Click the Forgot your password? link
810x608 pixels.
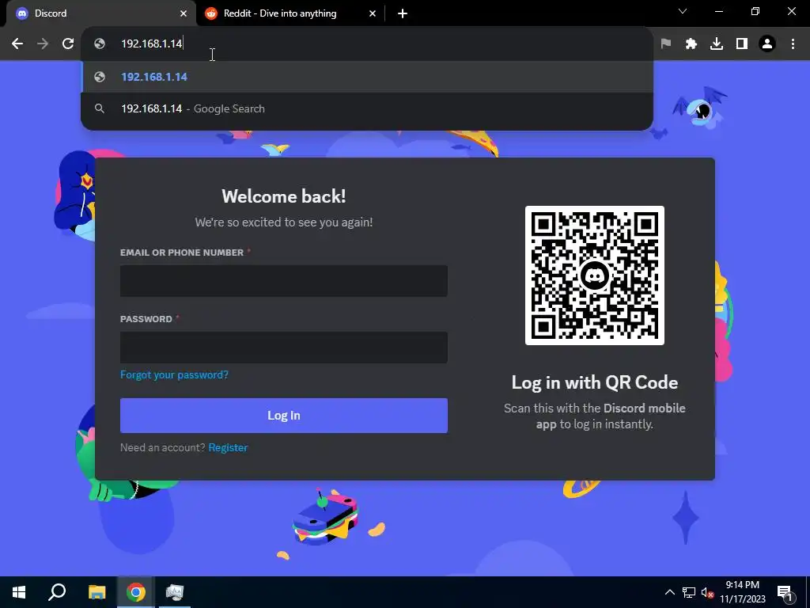click(174, 374)
